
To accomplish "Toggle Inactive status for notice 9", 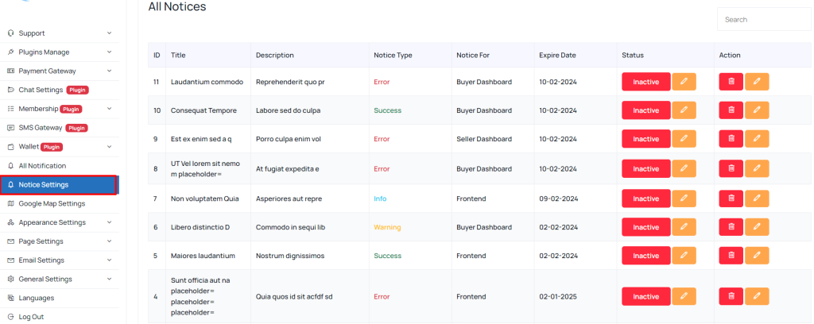I will point(645,138).
